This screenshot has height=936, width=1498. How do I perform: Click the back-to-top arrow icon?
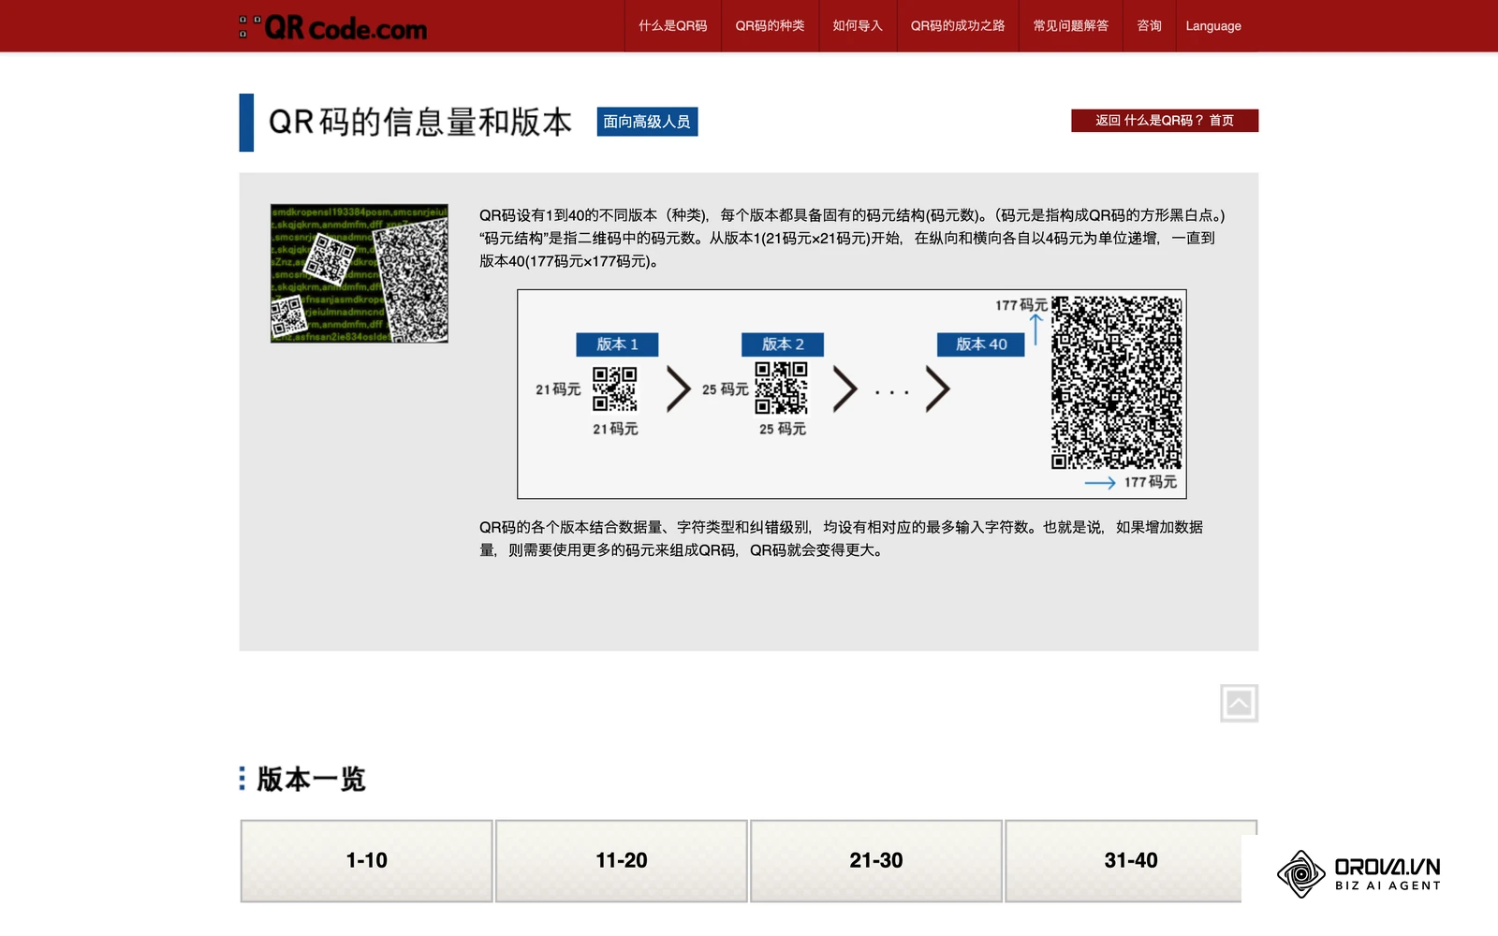coord(1239,703)
